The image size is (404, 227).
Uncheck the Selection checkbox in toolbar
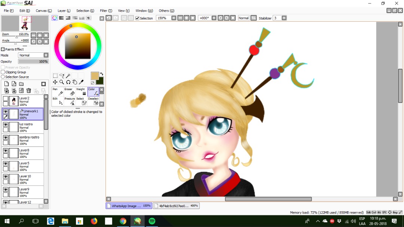(x=137, y=18)
